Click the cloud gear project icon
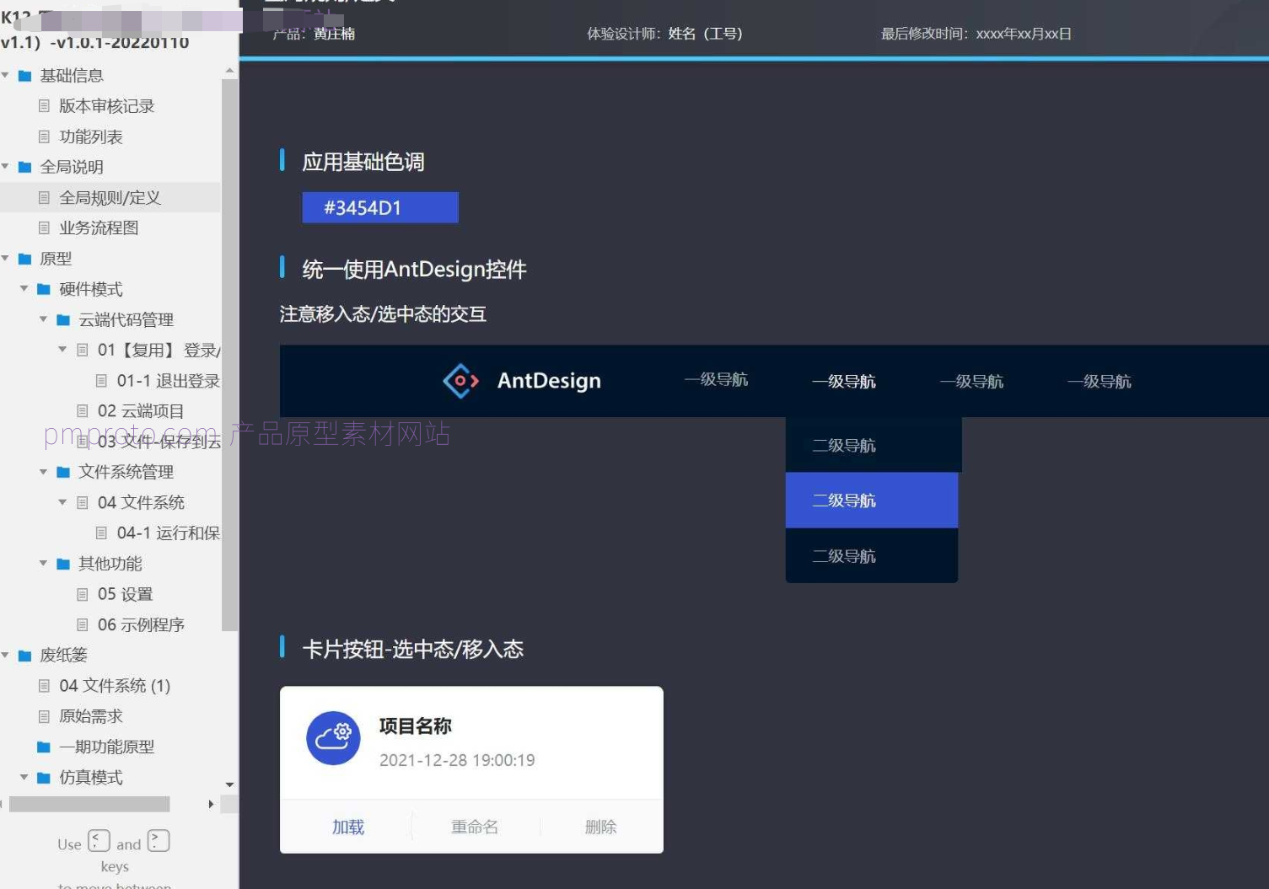 pos(333,738)
